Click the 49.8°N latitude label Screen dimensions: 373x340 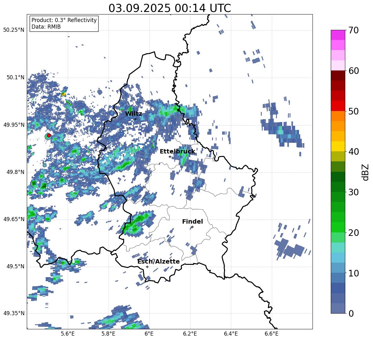(x=15, y=172)
